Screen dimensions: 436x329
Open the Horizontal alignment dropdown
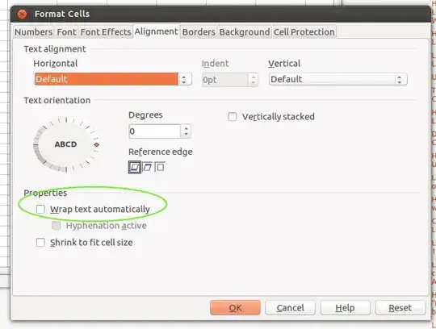pyautogui.click(x=113, y=79)
